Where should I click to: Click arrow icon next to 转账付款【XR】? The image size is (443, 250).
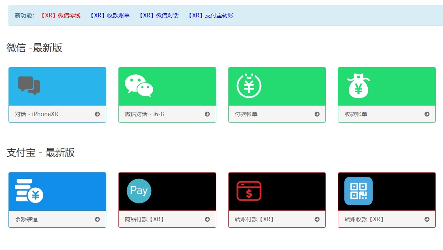(317, 219)
